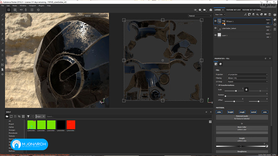Create a new layer folder

pyautogui.click(x=266, y=14)
